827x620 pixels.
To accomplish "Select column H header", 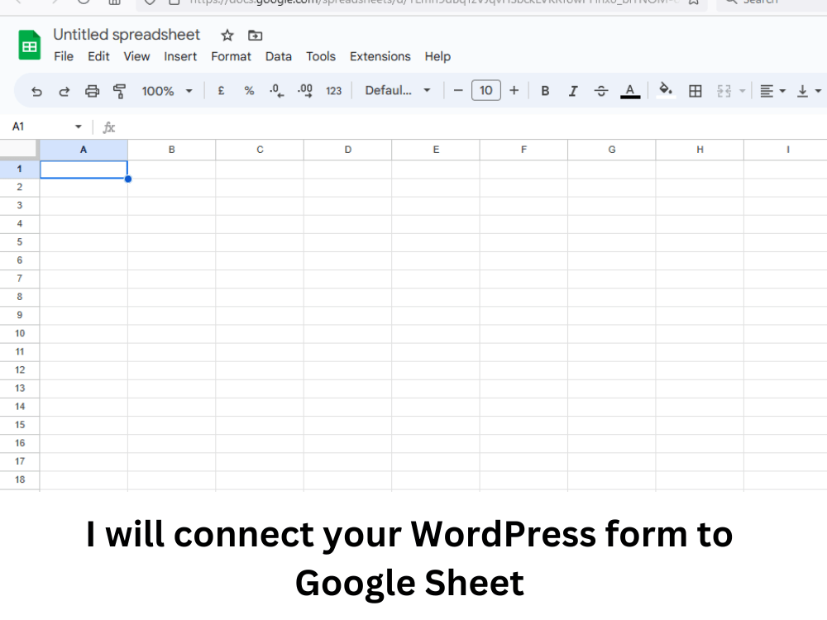I will tap(700, 150).
